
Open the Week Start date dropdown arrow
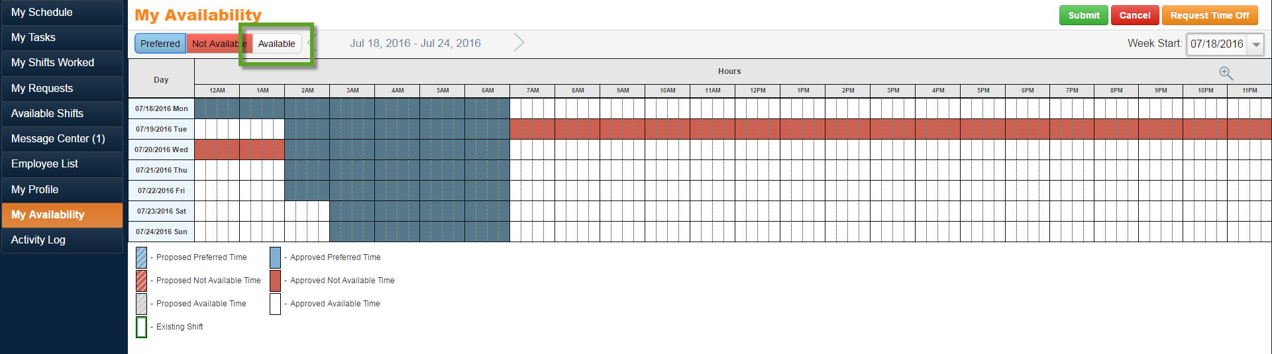[1256, 44]
